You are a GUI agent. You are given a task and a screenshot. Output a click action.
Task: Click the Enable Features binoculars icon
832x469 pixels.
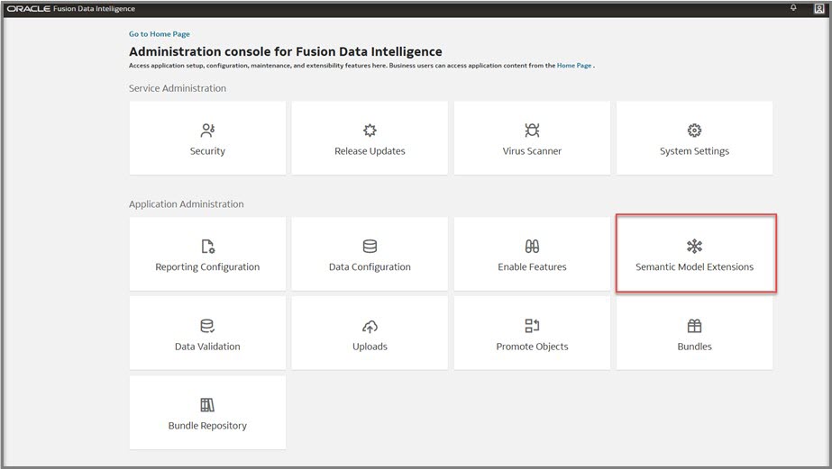[x=532, y=247]
